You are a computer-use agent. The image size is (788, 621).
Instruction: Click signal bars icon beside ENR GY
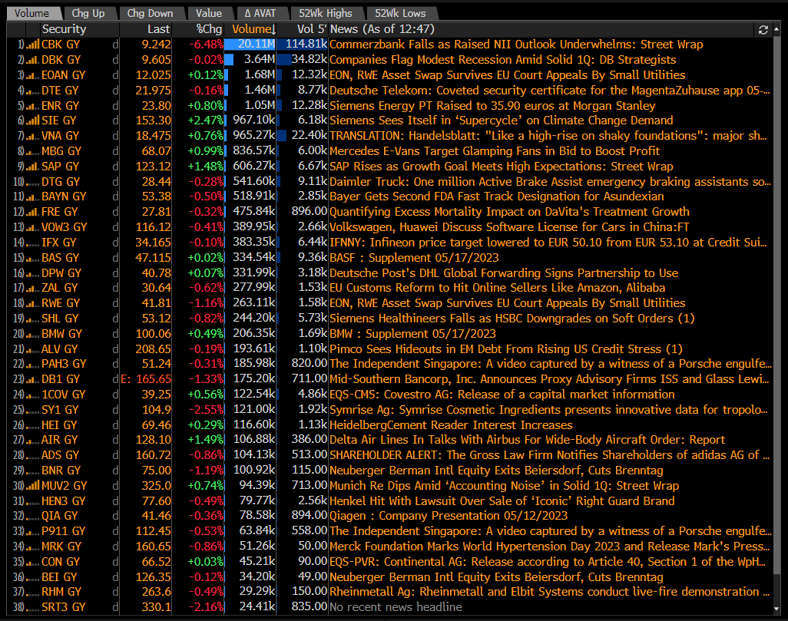[x=32, y=106]
